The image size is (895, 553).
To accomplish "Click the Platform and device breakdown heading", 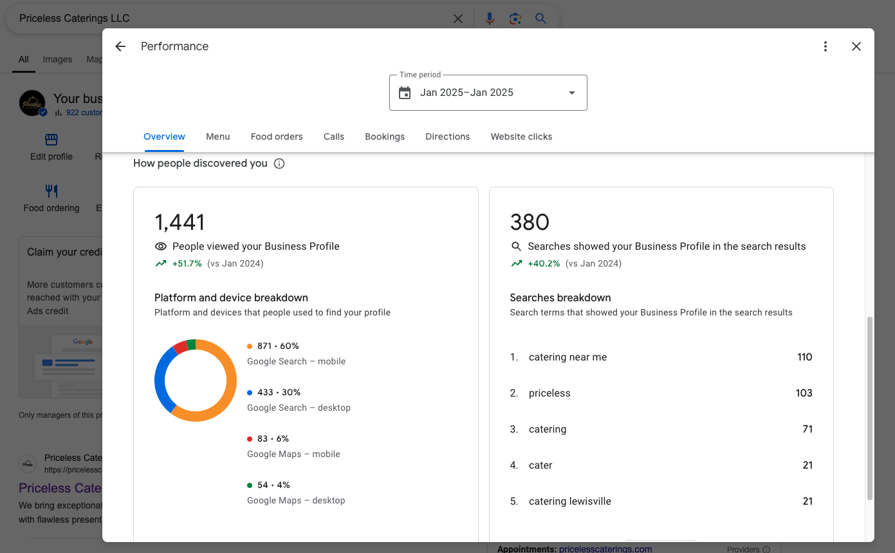I will point(231,298).
